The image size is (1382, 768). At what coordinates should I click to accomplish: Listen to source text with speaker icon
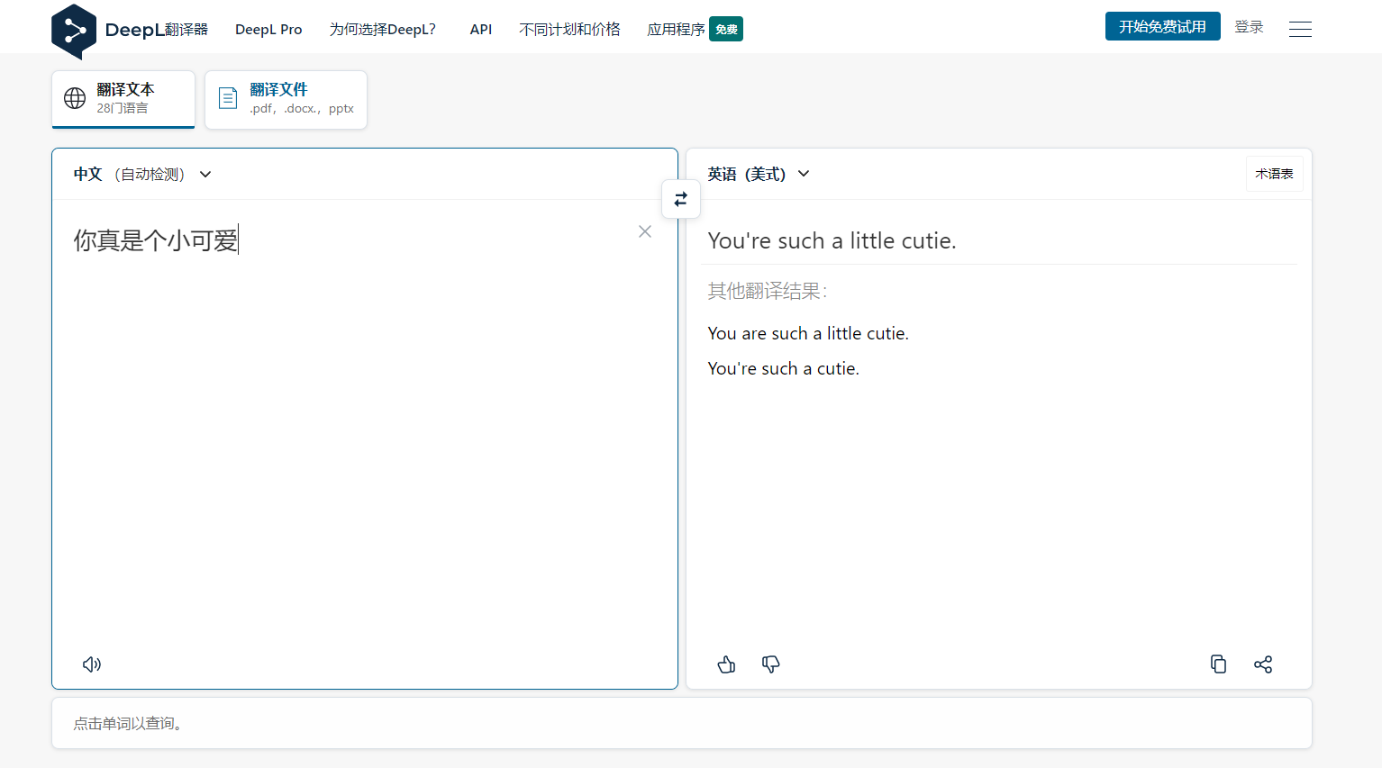(92, 664)
